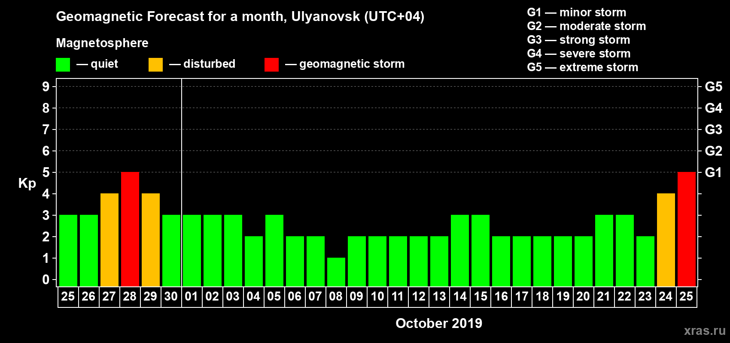Click the October 2019 month label

coord(439,323)
